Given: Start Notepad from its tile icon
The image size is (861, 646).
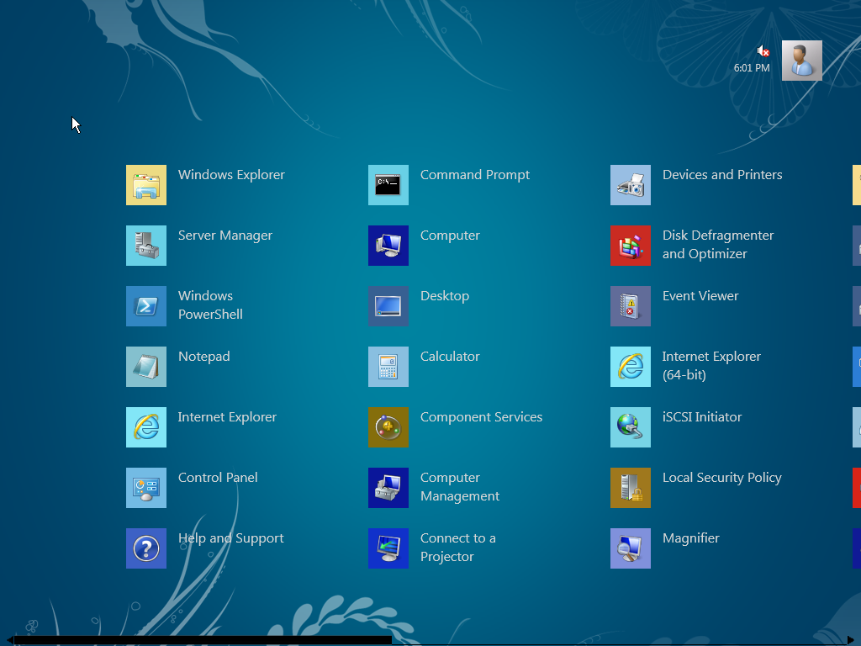Looking at the screenshot, I should (x=146, y=367).
